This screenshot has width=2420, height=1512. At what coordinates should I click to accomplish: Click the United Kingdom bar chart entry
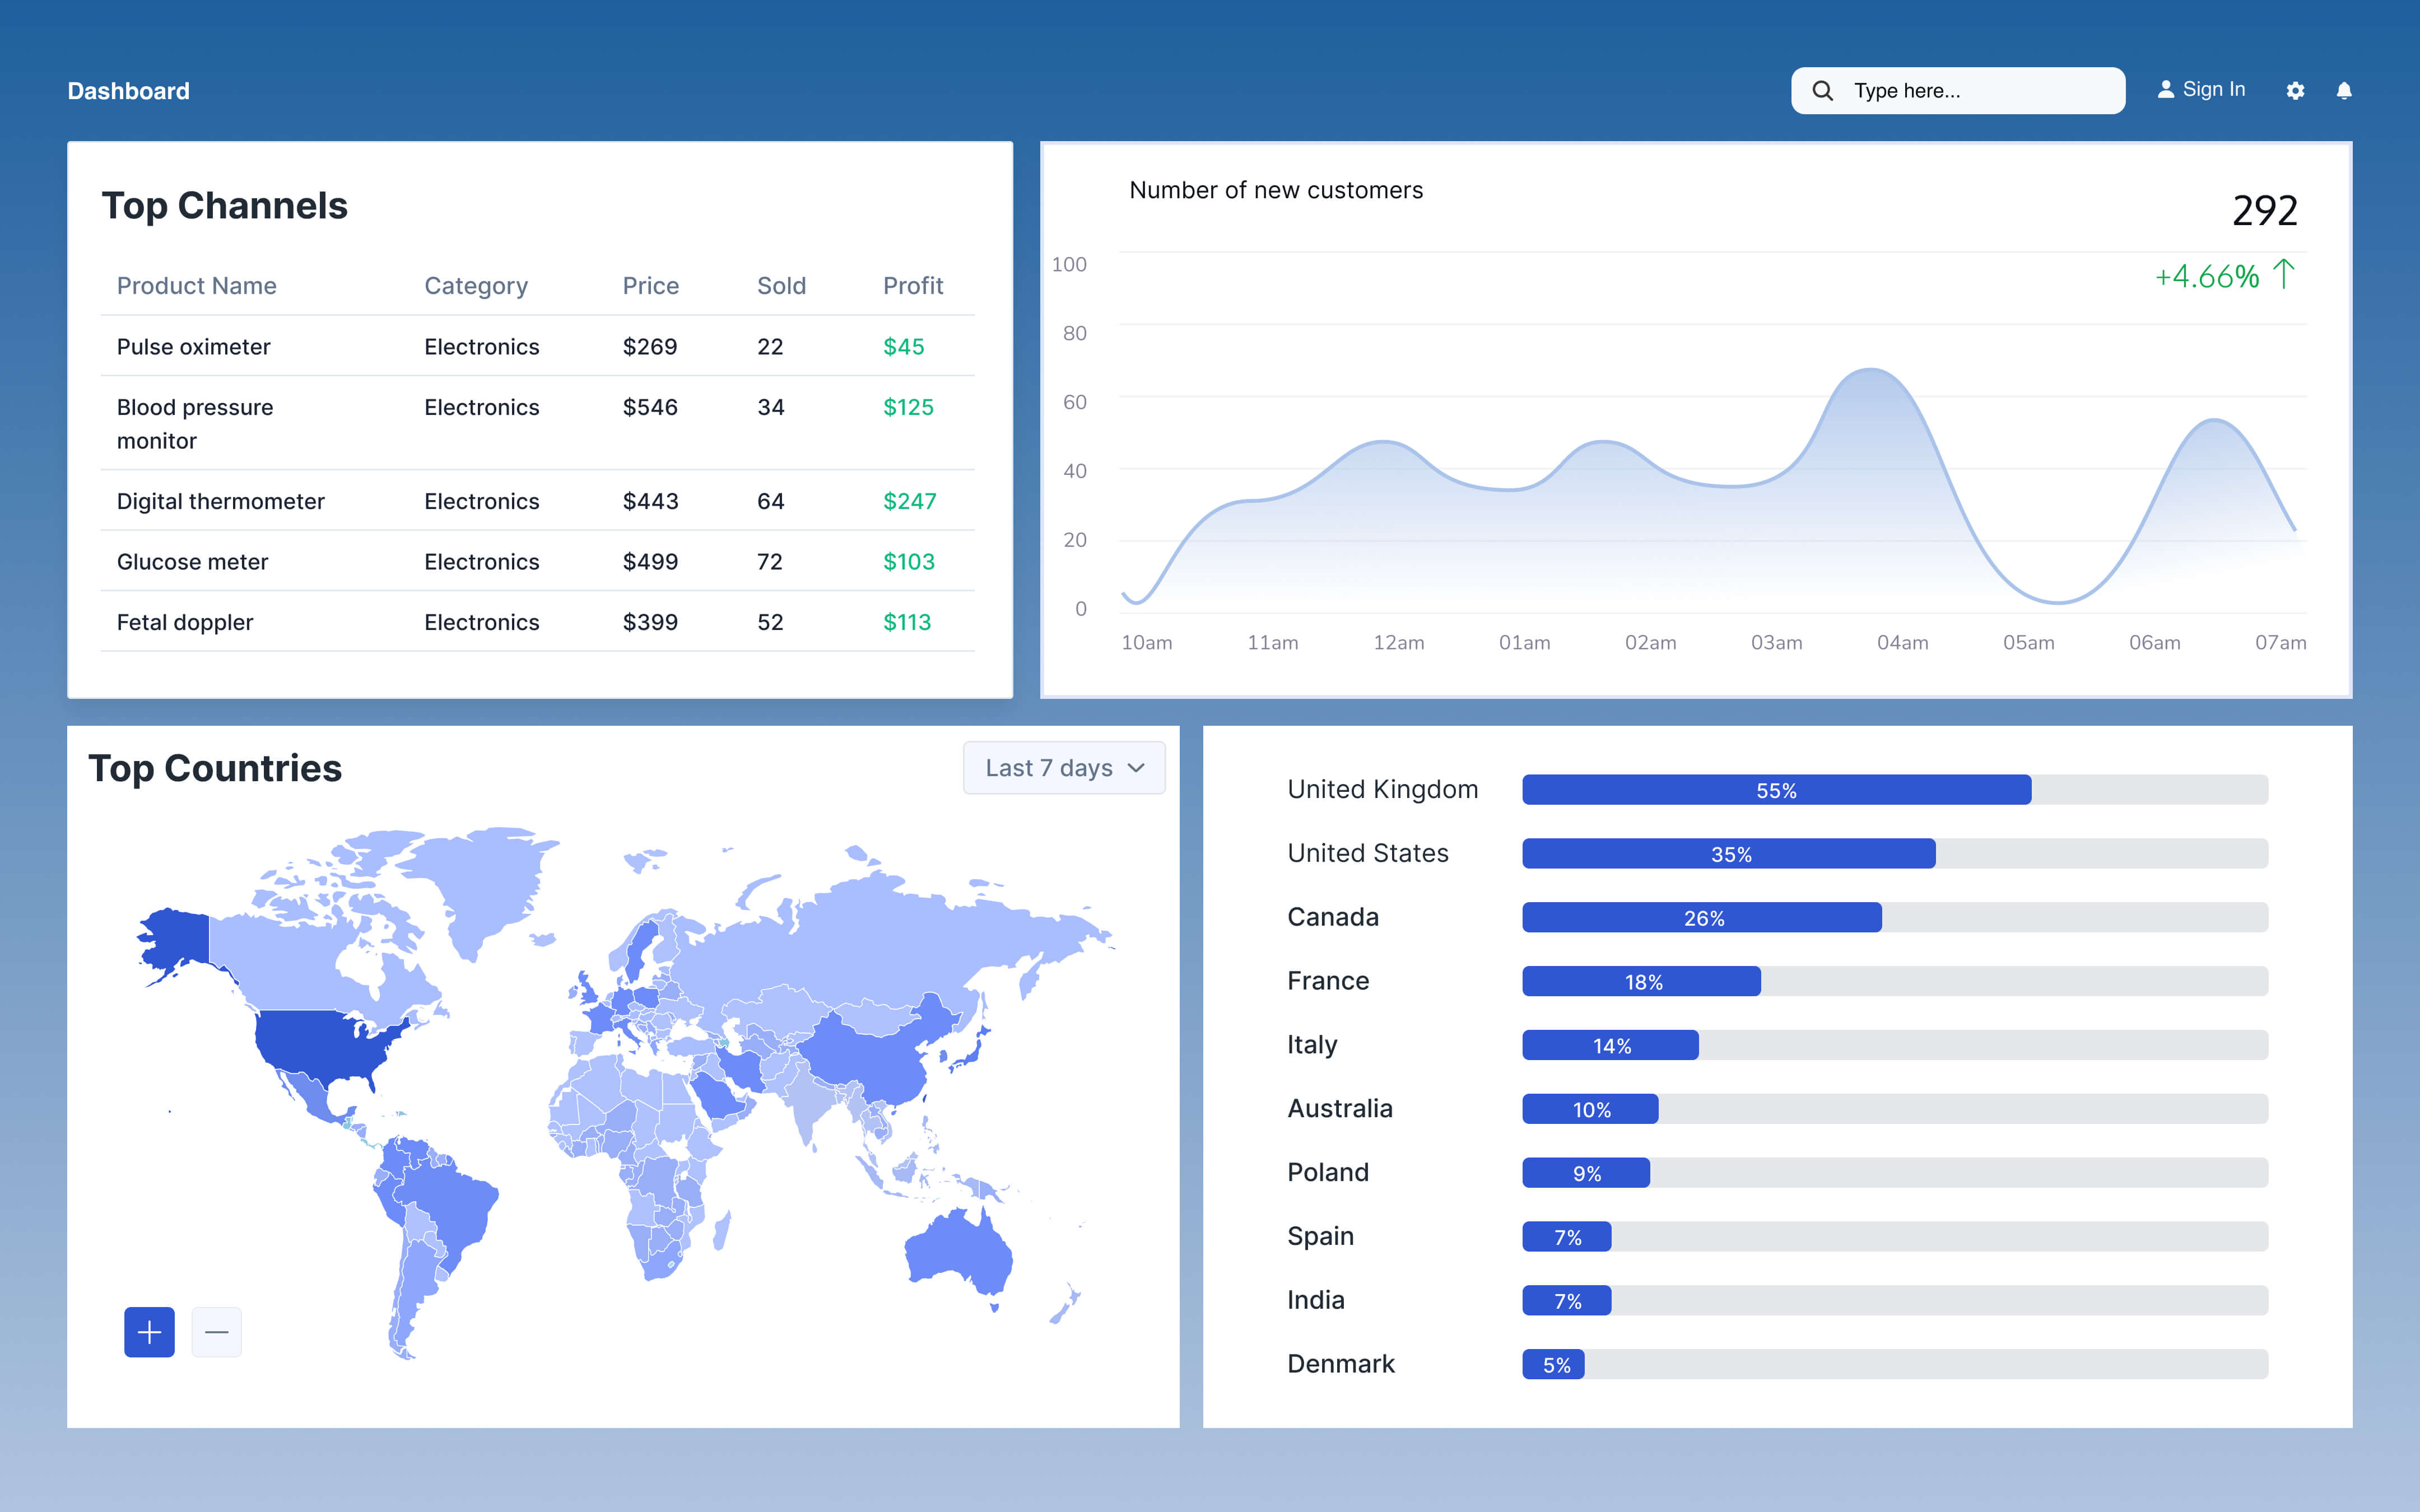pyautogui.click(x=1775, y=789)
